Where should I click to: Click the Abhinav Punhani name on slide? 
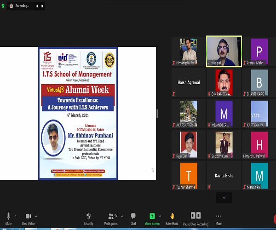[x=91, y=135]
